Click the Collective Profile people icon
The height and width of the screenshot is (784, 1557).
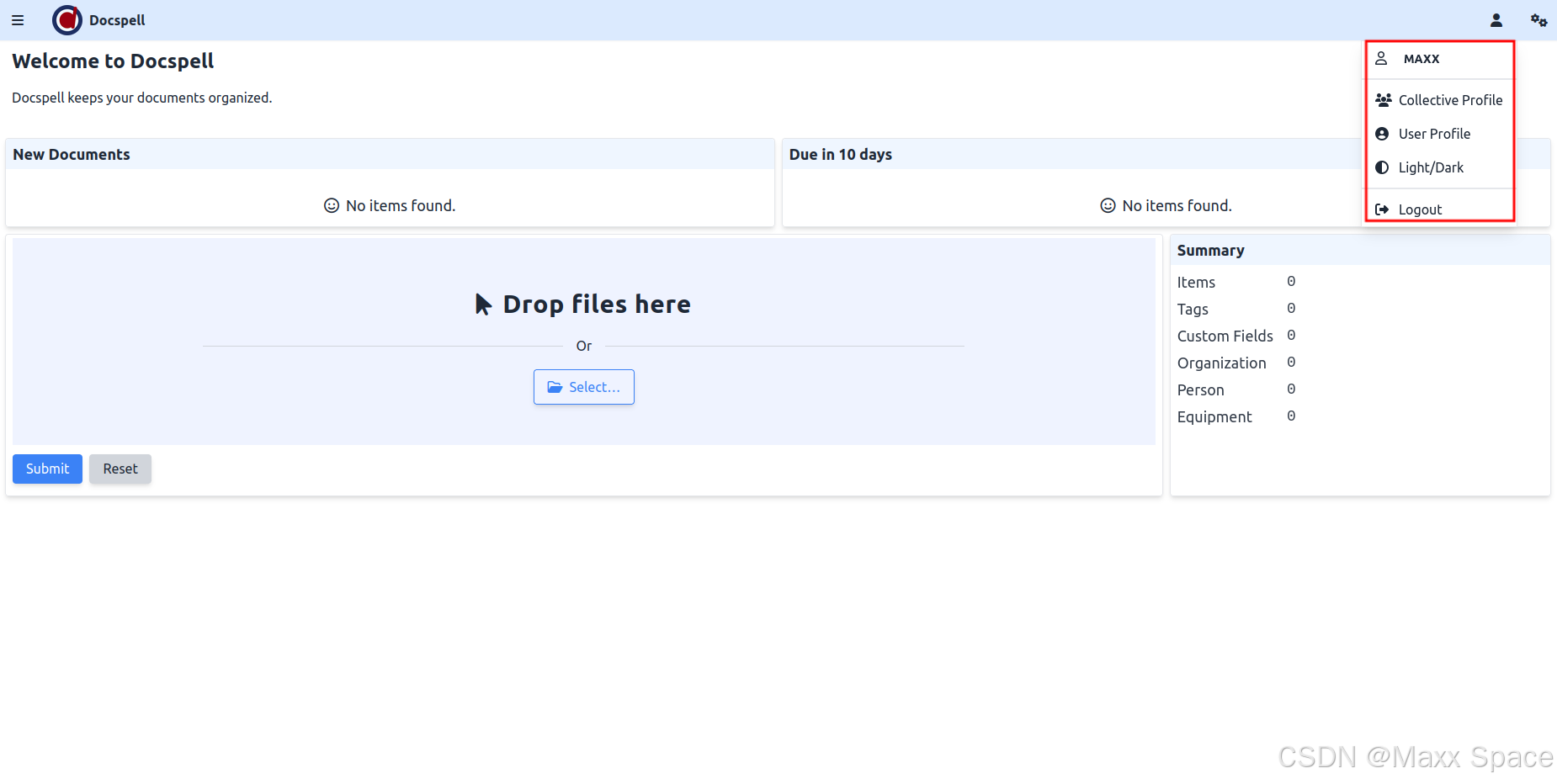(x=1383, y=100)
